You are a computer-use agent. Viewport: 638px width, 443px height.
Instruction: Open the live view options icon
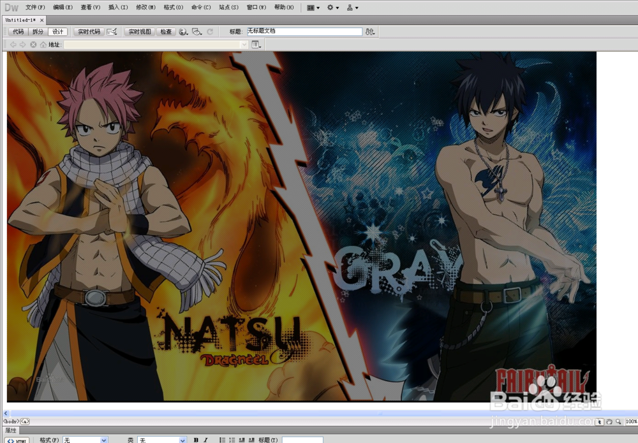[256, 45]
